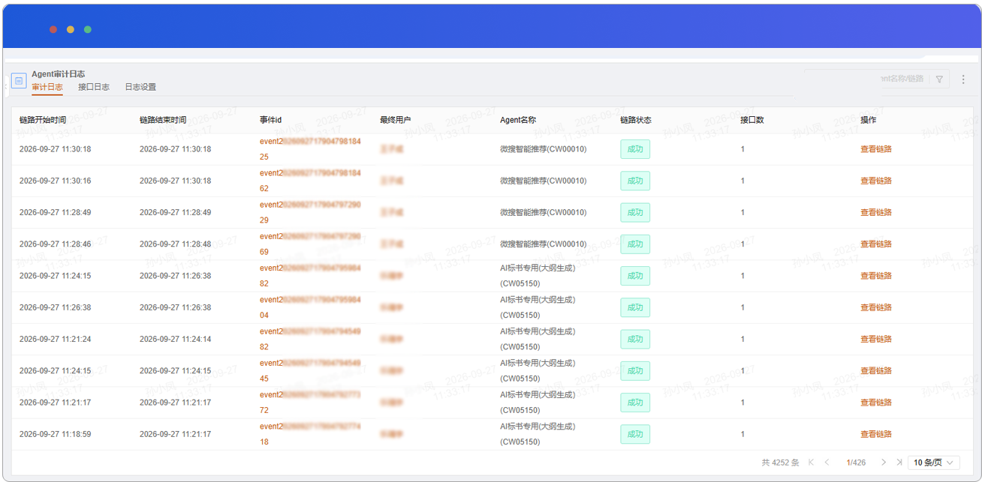Open 查看链路 for the 11:28:46 start row
This screenshot has width=982, height=482.
[x=876, y=244]
